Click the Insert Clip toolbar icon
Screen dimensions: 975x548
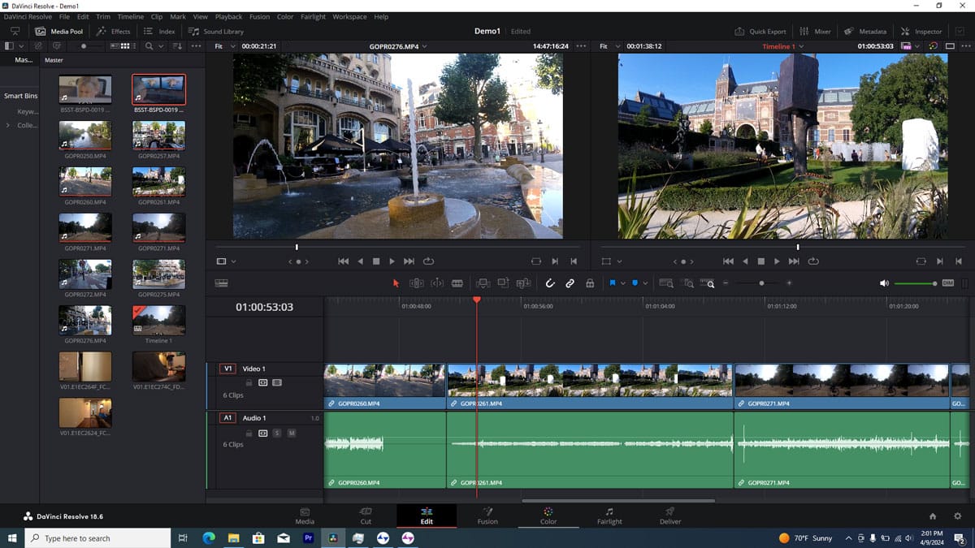click(483, 283)
